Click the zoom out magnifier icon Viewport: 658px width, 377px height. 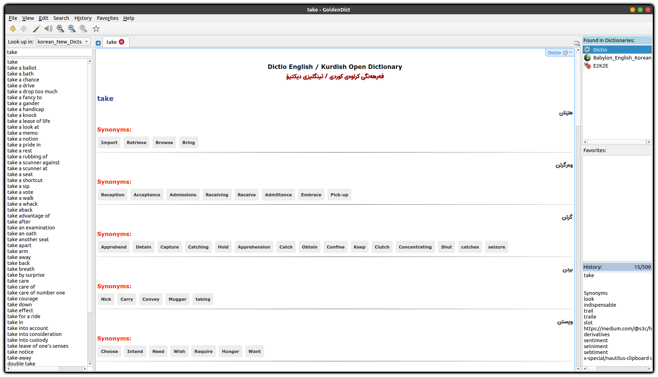pos(72,29)
